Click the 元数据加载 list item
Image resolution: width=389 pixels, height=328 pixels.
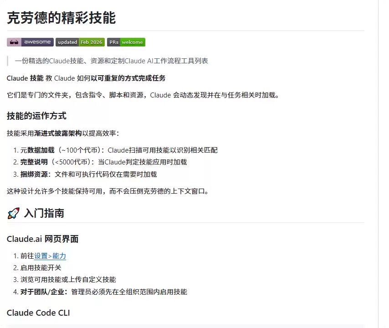[x=115, y=150]
